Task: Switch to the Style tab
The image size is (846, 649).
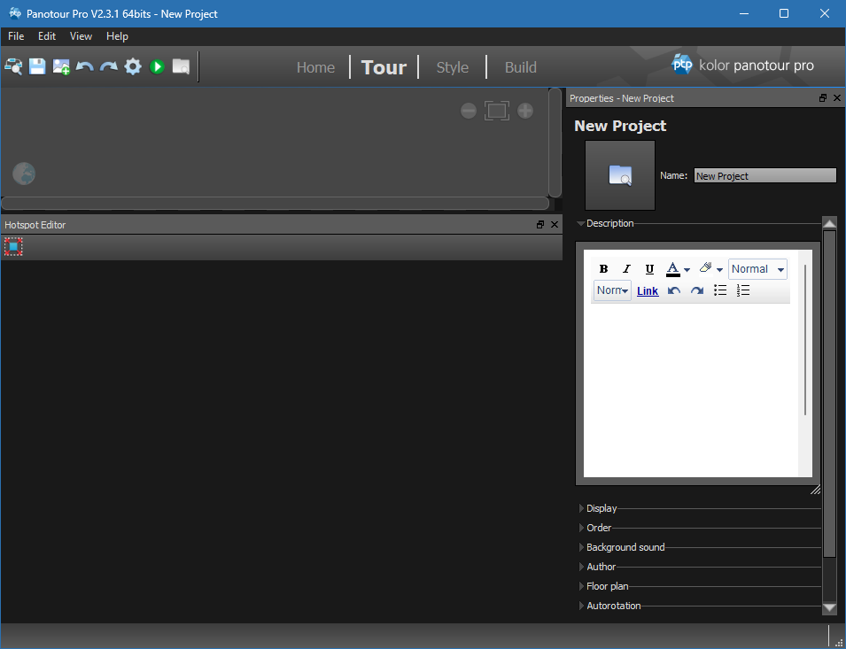Action: coord(452,67)
